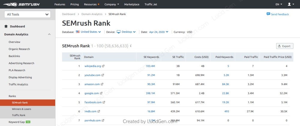Open the All Tools dropdown

click(27, 14)
